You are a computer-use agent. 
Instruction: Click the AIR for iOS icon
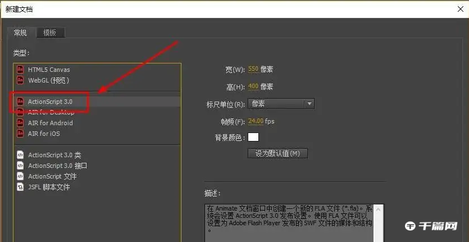pyautogui.click(x=20, y=134)
